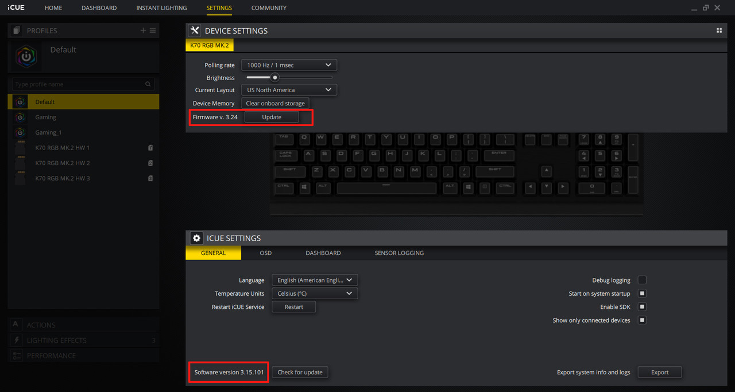The height and width of the screenshot is (392, 735).
Task: Click the iCUE logo in title bar
Action: [16, 7]
